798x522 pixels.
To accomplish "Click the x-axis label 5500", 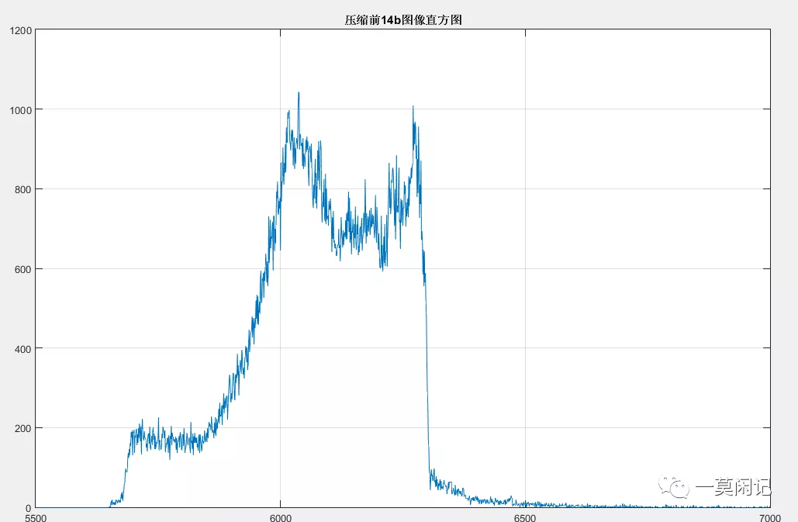I will 36,518.
